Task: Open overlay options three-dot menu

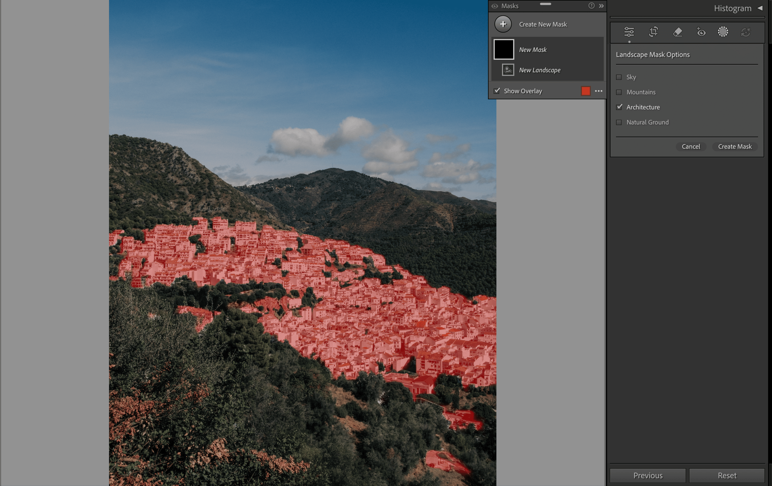Action: [x=599, y=91]
